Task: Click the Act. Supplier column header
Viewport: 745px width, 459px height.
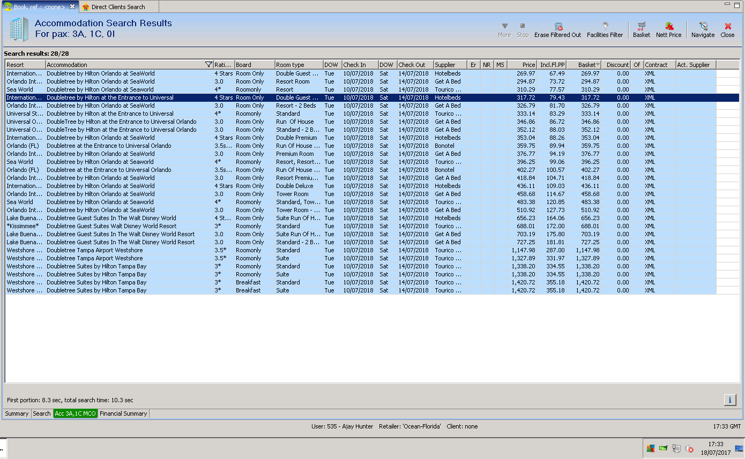Action: [696, 65]
